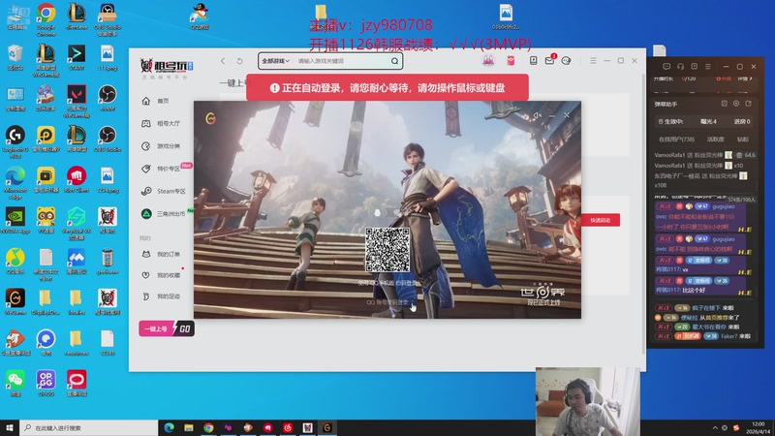
Task: Open the hamburger menu in rental app
Action: click(593, 60)
